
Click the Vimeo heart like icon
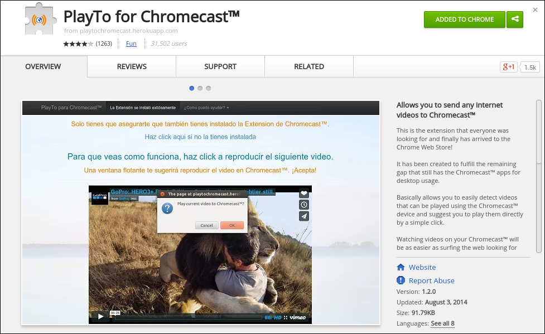pyautogui.click(x=304, y=193)
